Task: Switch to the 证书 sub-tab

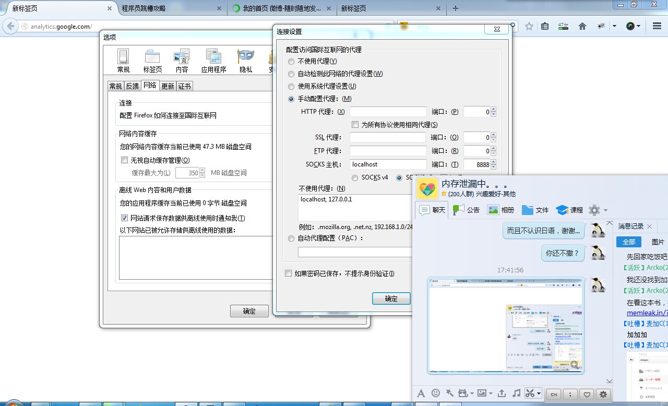Action: click(184, 86)
